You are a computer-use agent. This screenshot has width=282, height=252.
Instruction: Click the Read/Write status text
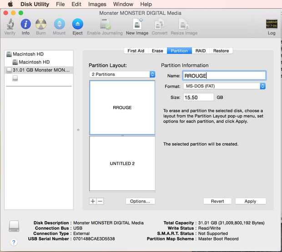[x=209, y=228]
